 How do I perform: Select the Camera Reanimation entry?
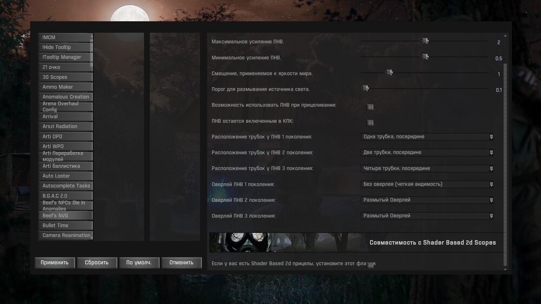tap(65, 235)
